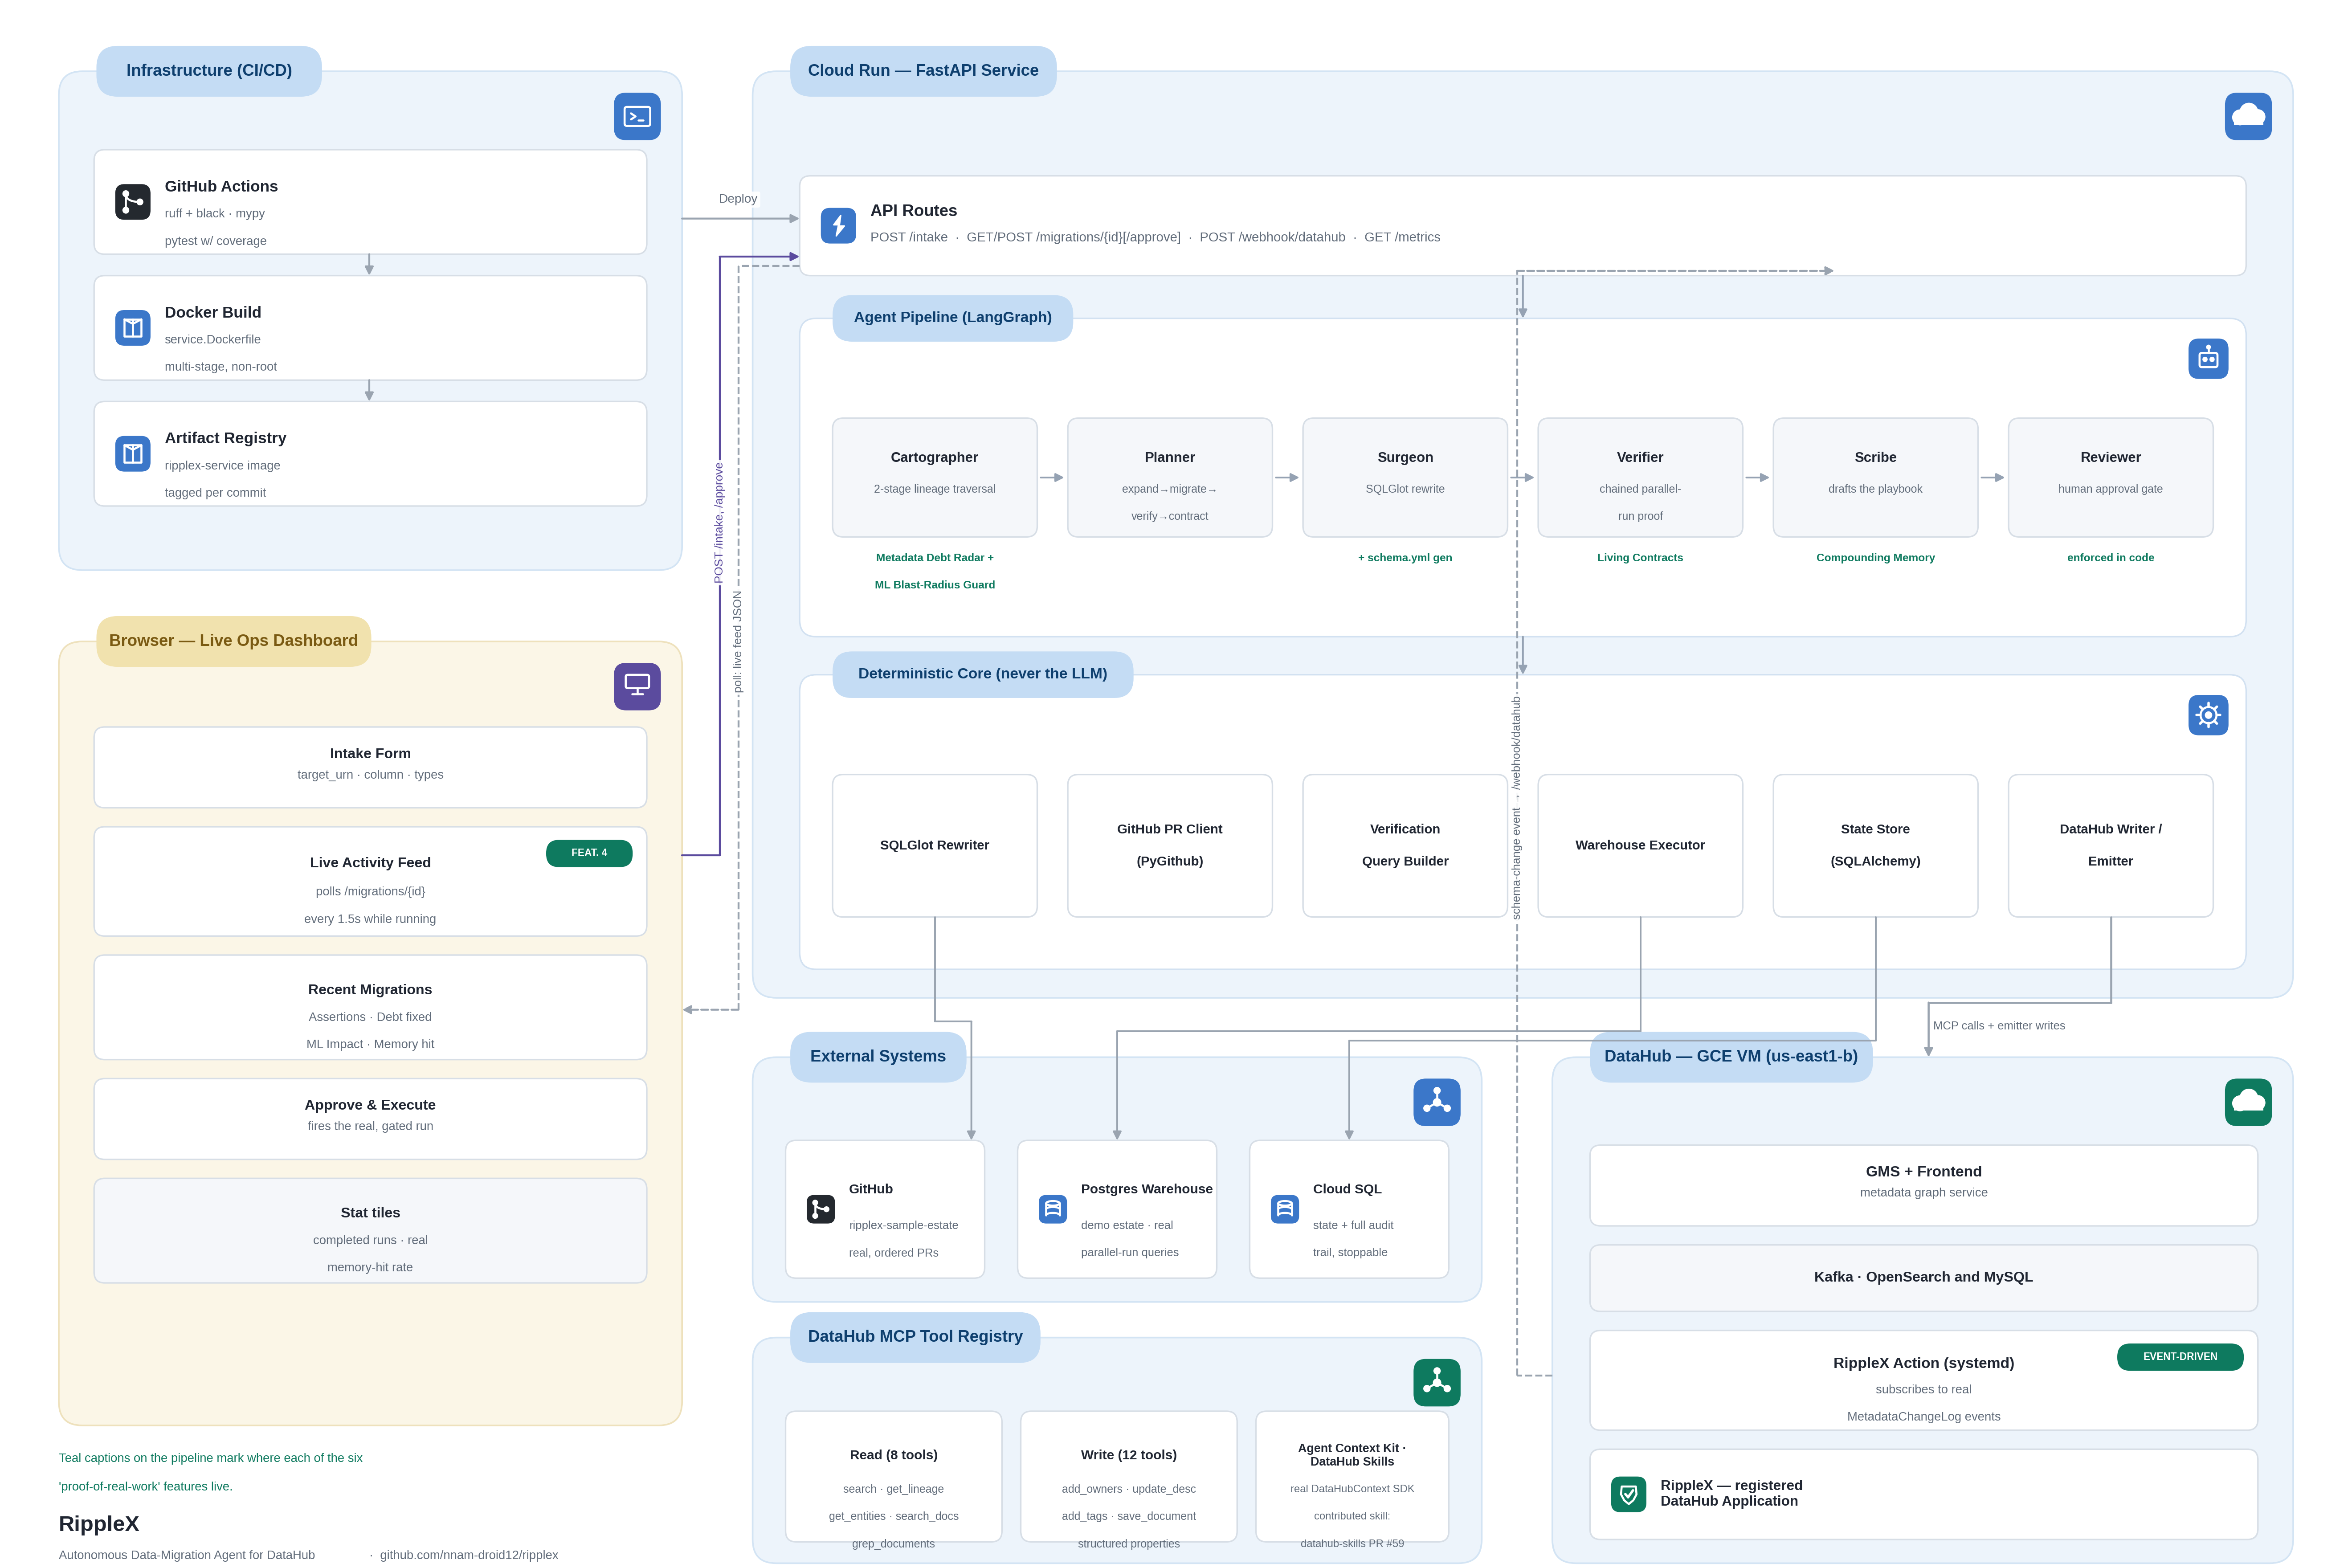Click the robot icon in Agent Pipeline
This screenshot has width=2352, height=1568.
pyautogui.click(x=2208, y=359)
